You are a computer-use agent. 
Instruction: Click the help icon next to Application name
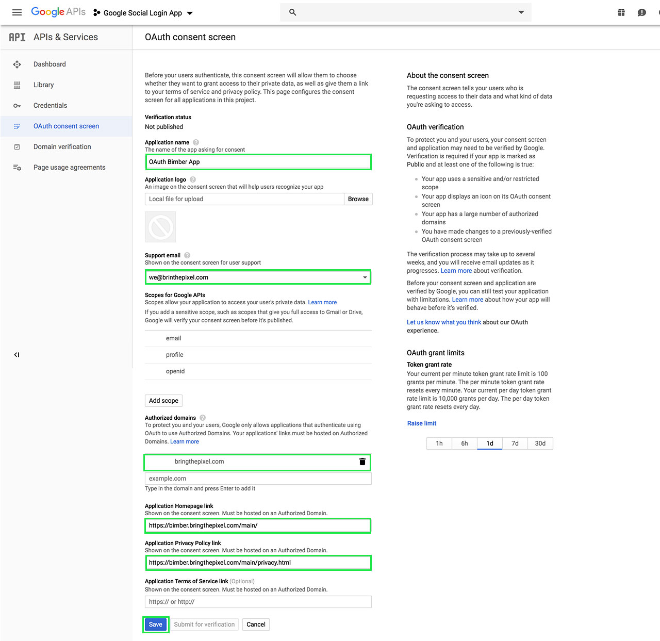click(x=196, y=142)
